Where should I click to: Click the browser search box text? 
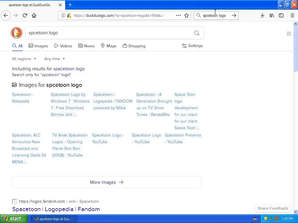pos(214,16)
